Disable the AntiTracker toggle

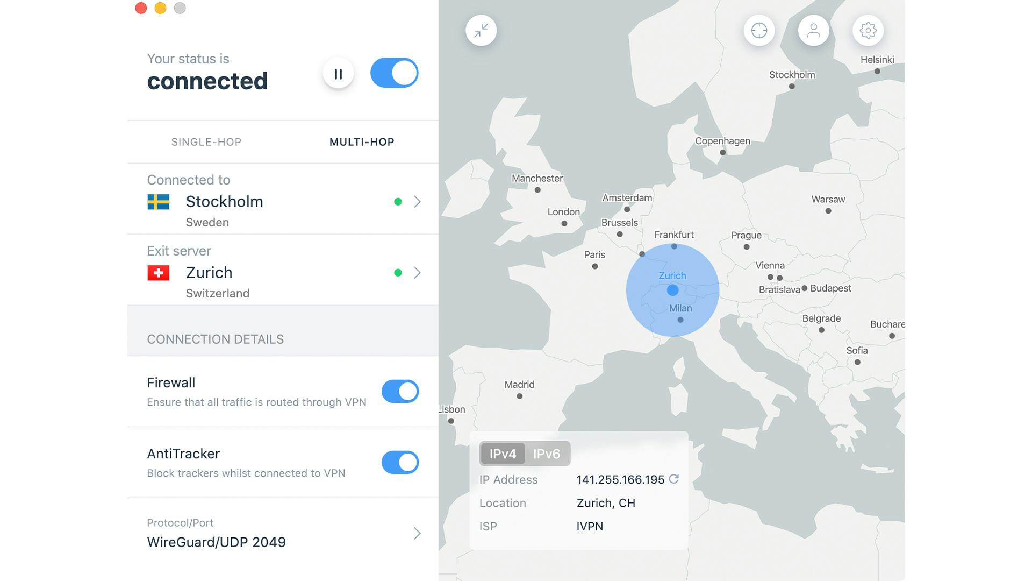click(x=400, y=463)
